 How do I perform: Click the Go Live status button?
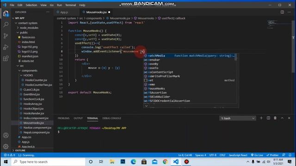257,155
